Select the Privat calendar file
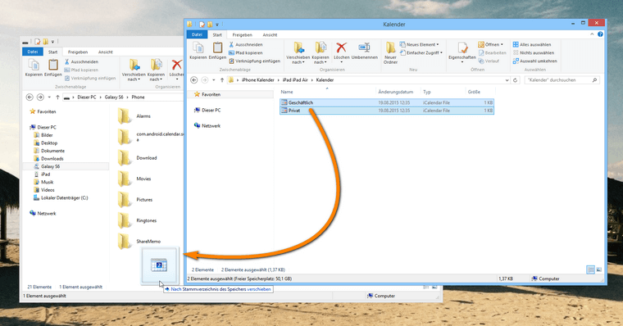The height and width of the screenshot is (326, 623). (x=387, y=111)
